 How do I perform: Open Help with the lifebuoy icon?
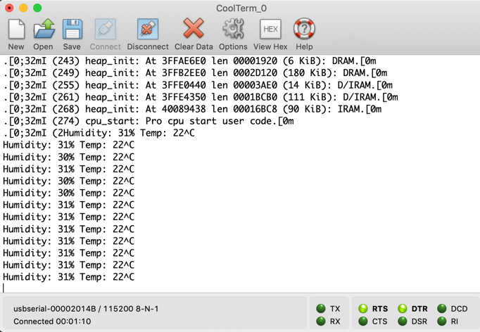[304, 30]
